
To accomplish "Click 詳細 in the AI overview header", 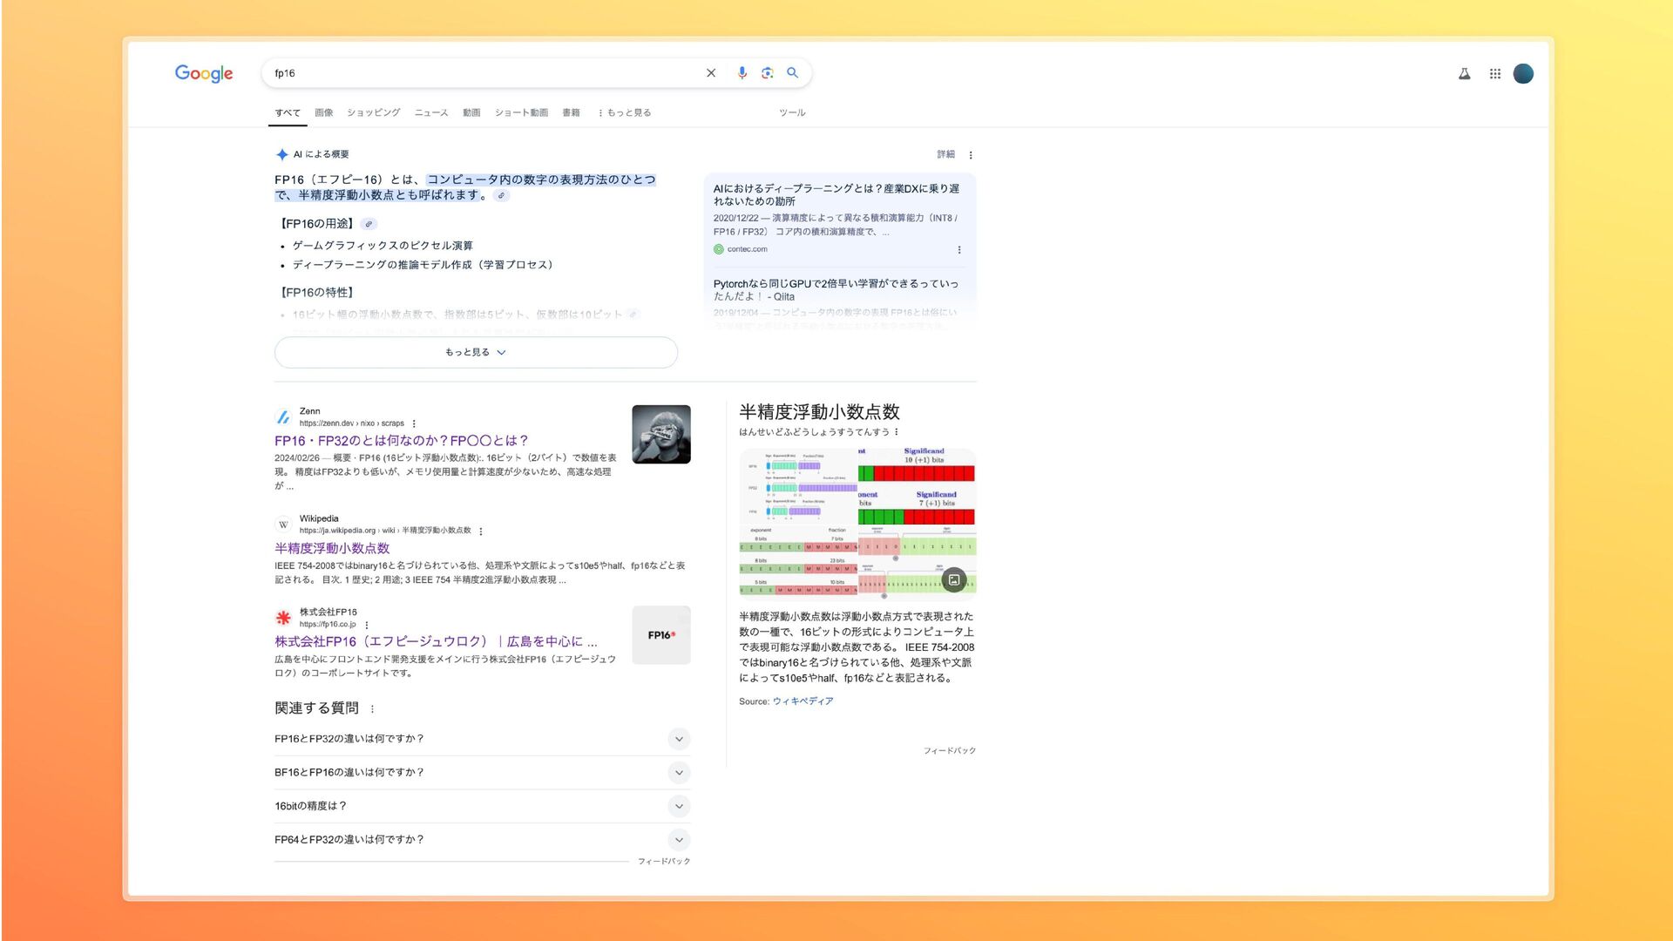I will click(945, 154).
